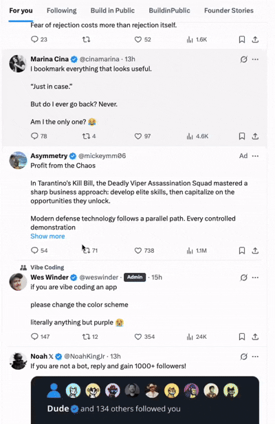This screenshot has width=275, height=424.
Task: Open the Vibe Coding community link
Action: pyautogui.click(x=47, y=267)
